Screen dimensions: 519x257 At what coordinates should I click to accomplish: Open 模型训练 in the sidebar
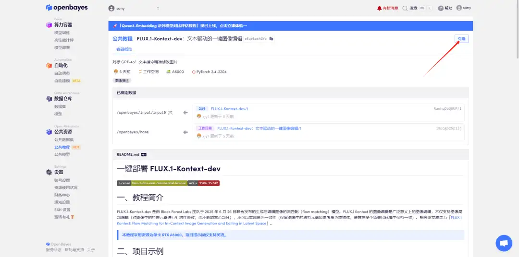click(x=62, y=33)
